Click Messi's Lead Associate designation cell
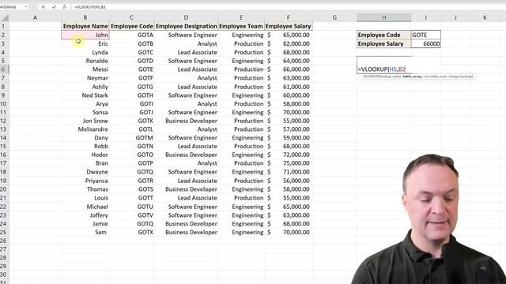This screenshot has height=284, width=506. click(x=187, y=69)
